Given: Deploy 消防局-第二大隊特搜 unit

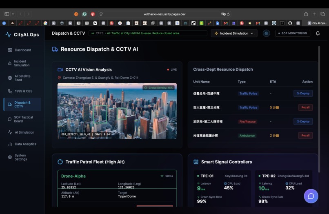Looking at the screenshot, I should click(303, 121).
